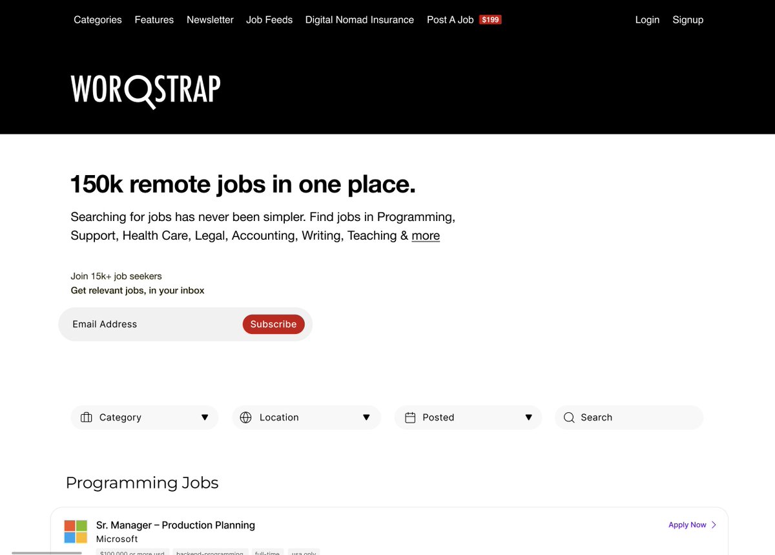Click the calendar icon in Posted filter
775x555 pixels.
pyautogui.click(x=410, y=417)
